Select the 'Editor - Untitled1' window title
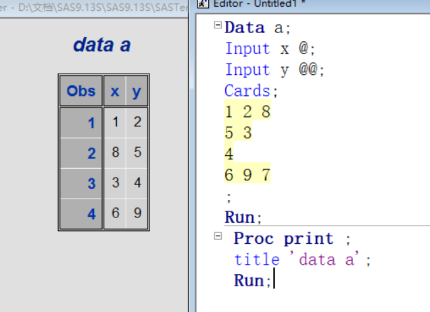This screenshot has height=312, width=430. tap(260, 3)
